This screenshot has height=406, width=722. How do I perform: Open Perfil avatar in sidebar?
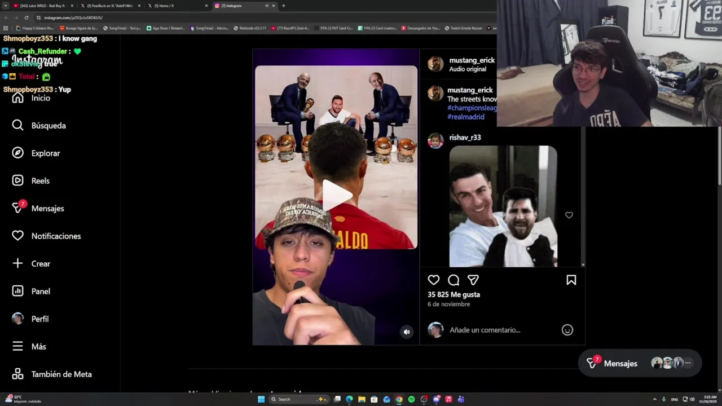tap(17, 319)
